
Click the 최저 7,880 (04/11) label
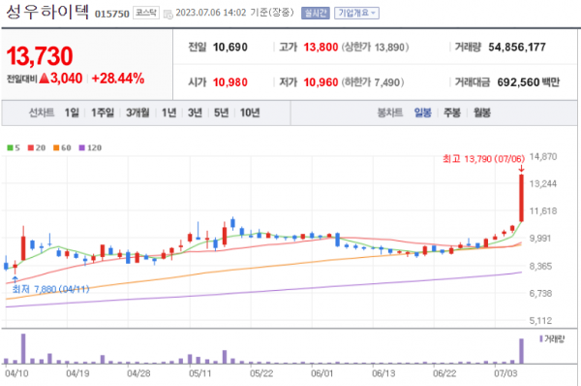click(50, 289)
